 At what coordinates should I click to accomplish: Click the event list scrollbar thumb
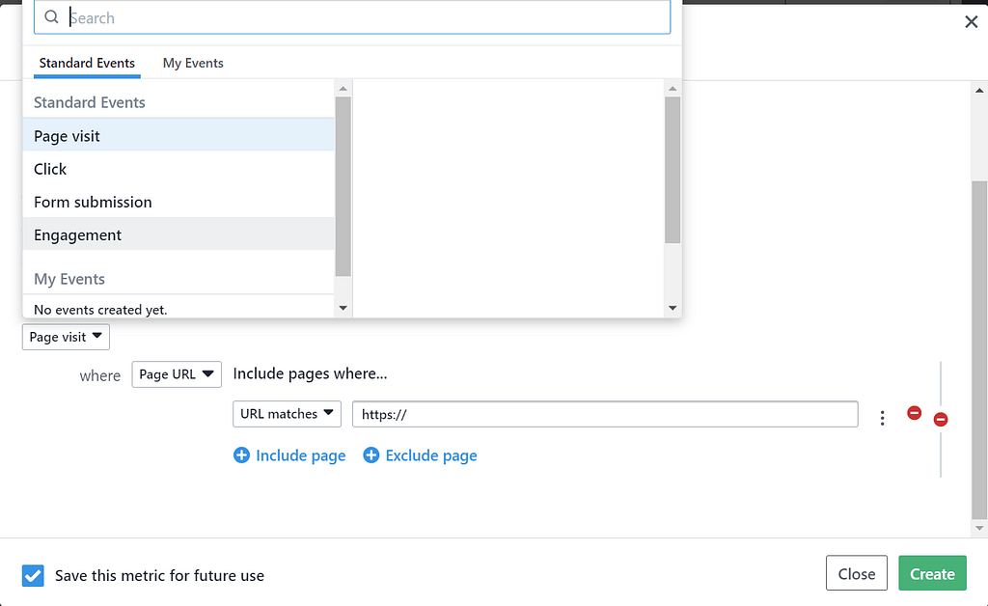pos(343,186)
